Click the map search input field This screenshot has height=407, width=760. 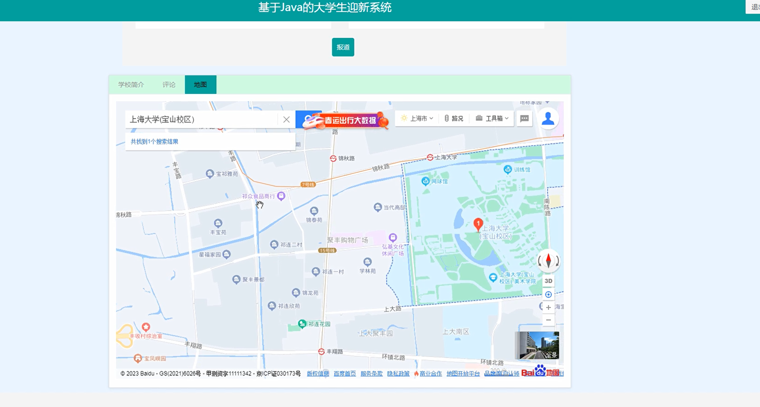tap(202, 119)
